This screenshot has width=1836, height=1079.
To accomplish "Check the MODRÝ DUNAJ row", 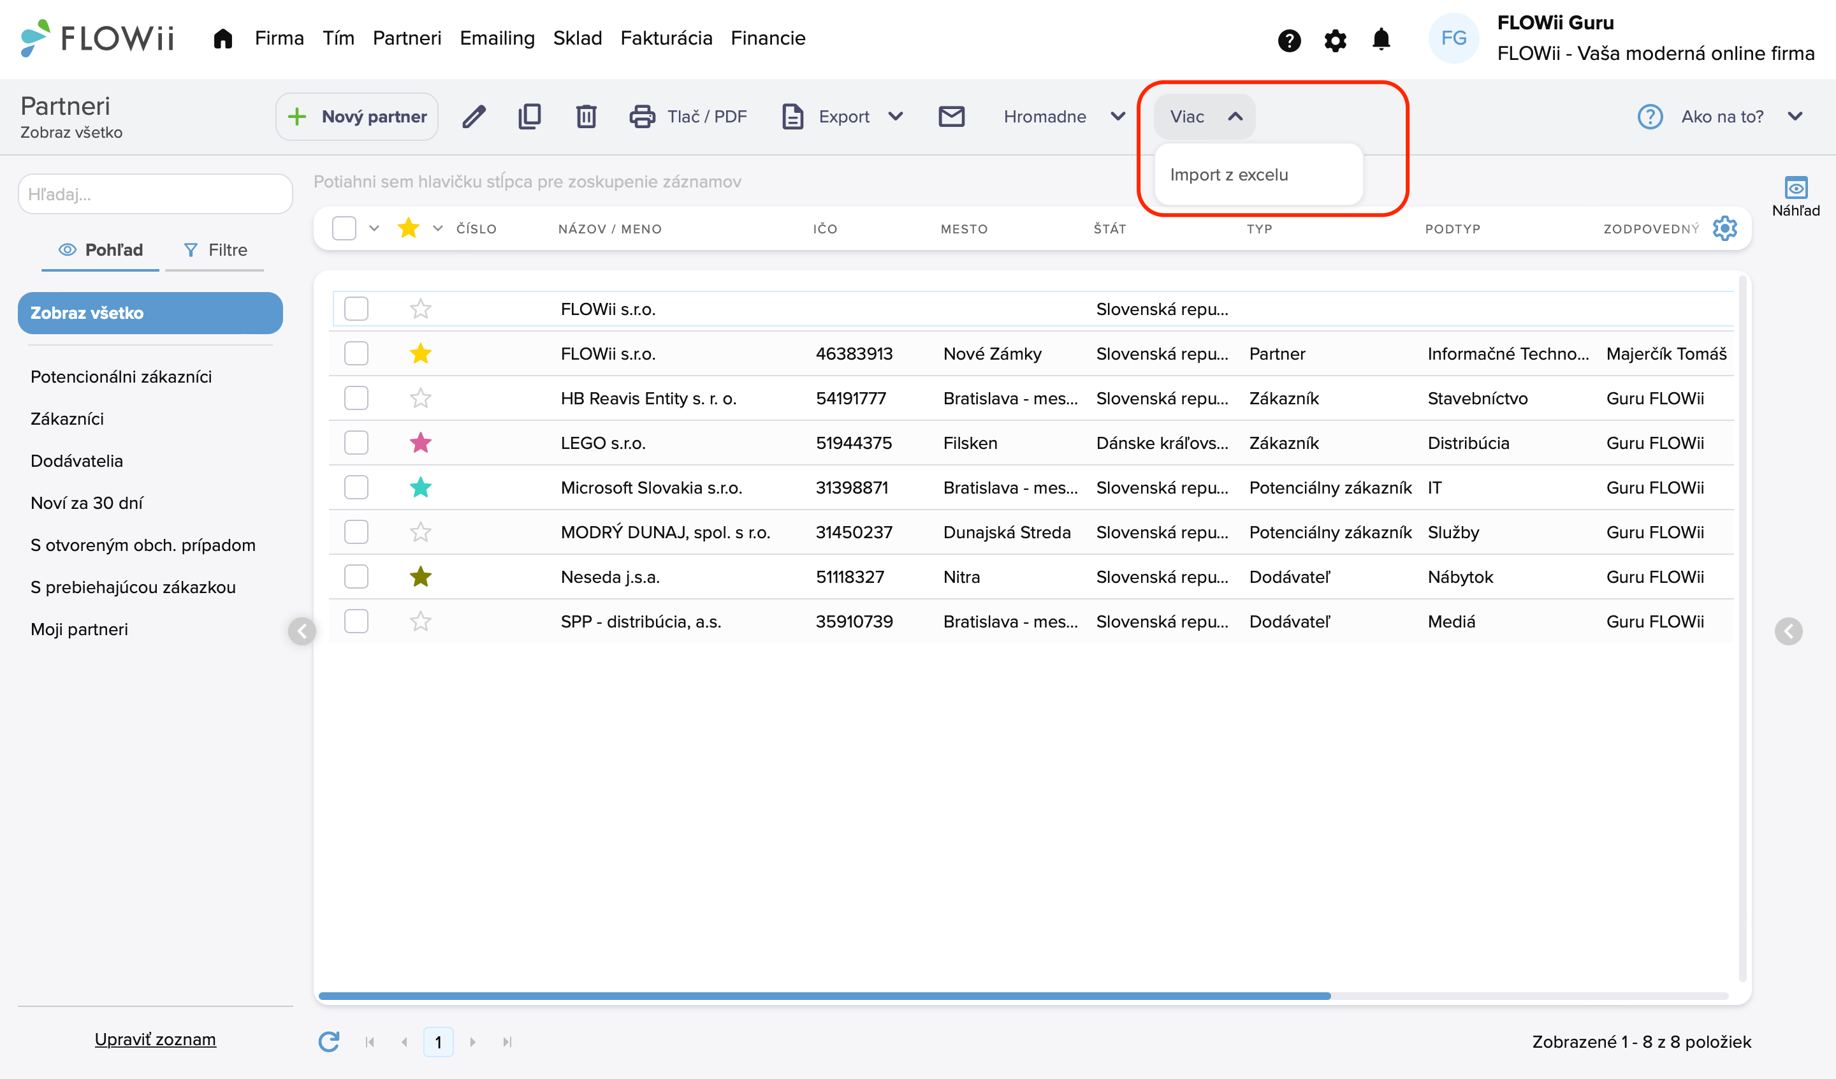I will coord(356,532).
